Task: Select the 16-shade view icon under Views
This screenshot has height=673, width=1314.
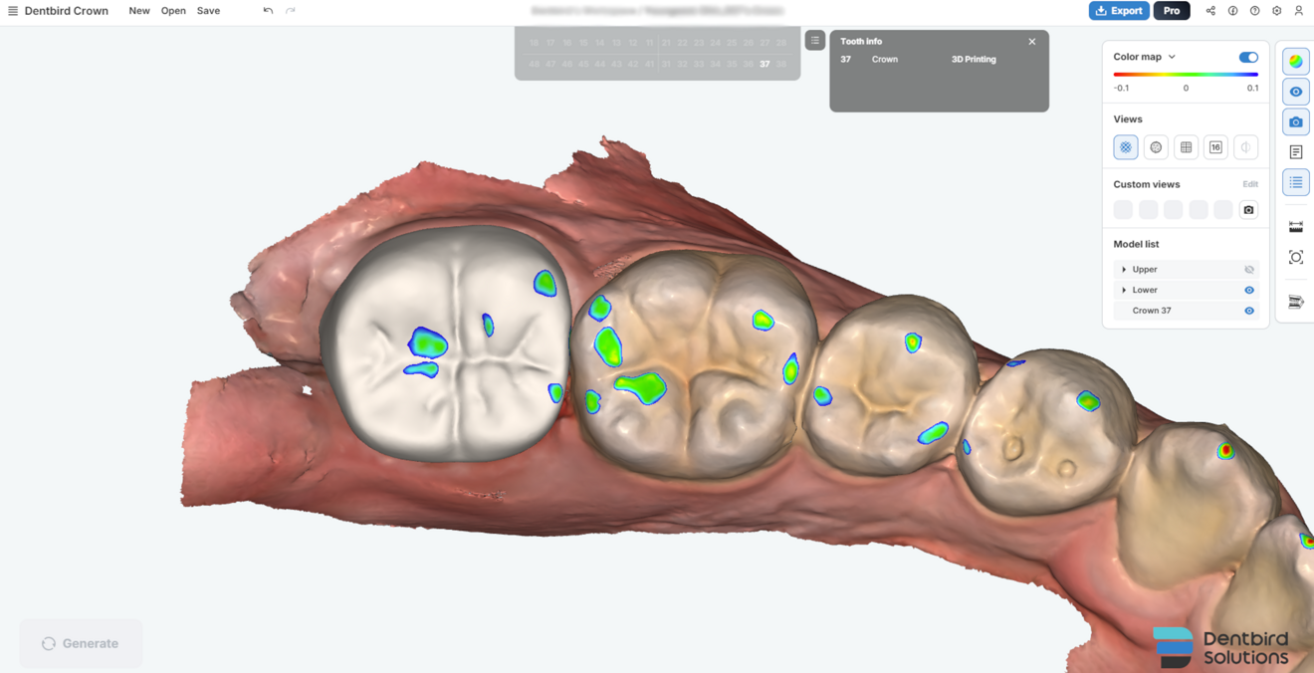Action: coord(1215,146)
